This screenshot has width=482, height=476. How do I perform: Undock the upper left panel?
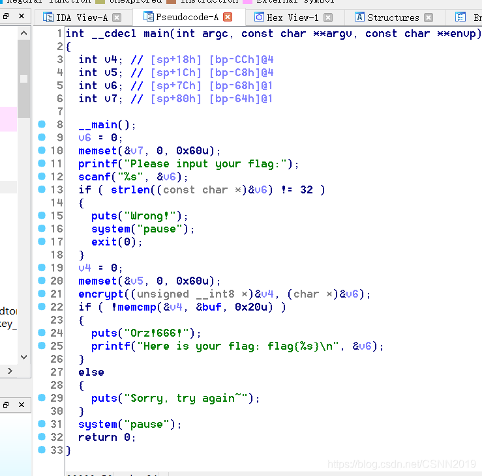[x=6, y=16]
